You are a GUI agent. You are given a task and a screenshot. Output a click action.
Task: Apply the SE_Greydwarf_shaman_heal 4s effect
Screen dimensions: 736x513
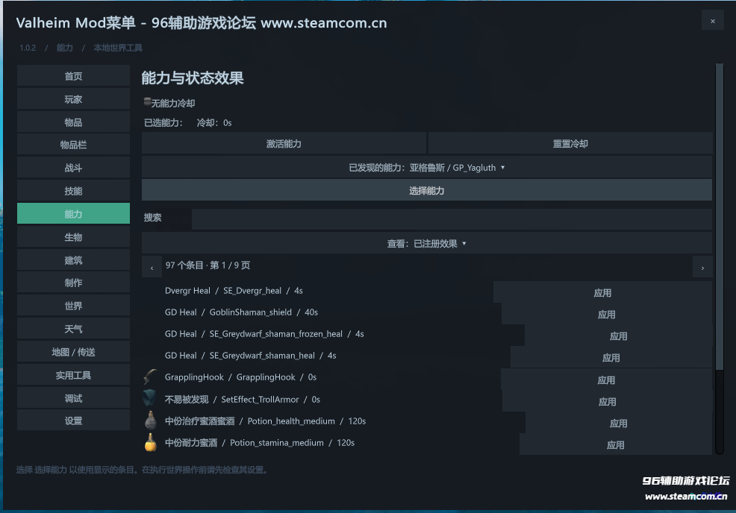pos(611,357)
